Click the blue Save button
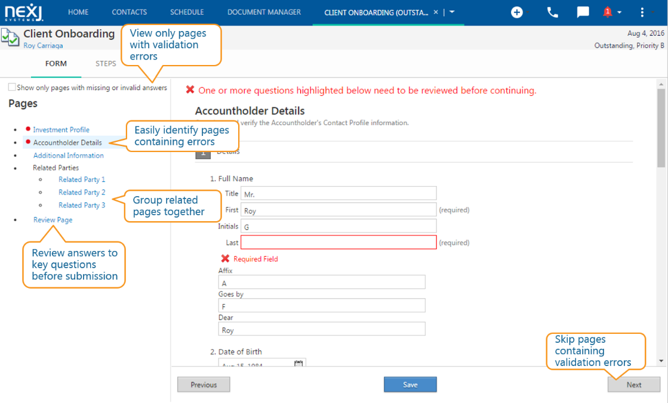668x403 pixels. point(410,385)
